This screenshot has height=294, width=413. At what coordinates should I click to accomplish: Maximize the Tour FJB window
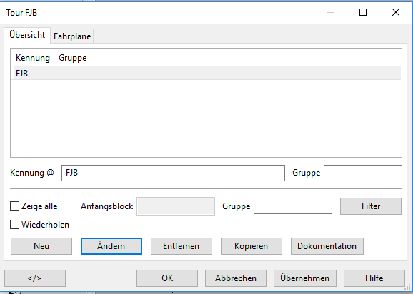(x=363, y=12)
